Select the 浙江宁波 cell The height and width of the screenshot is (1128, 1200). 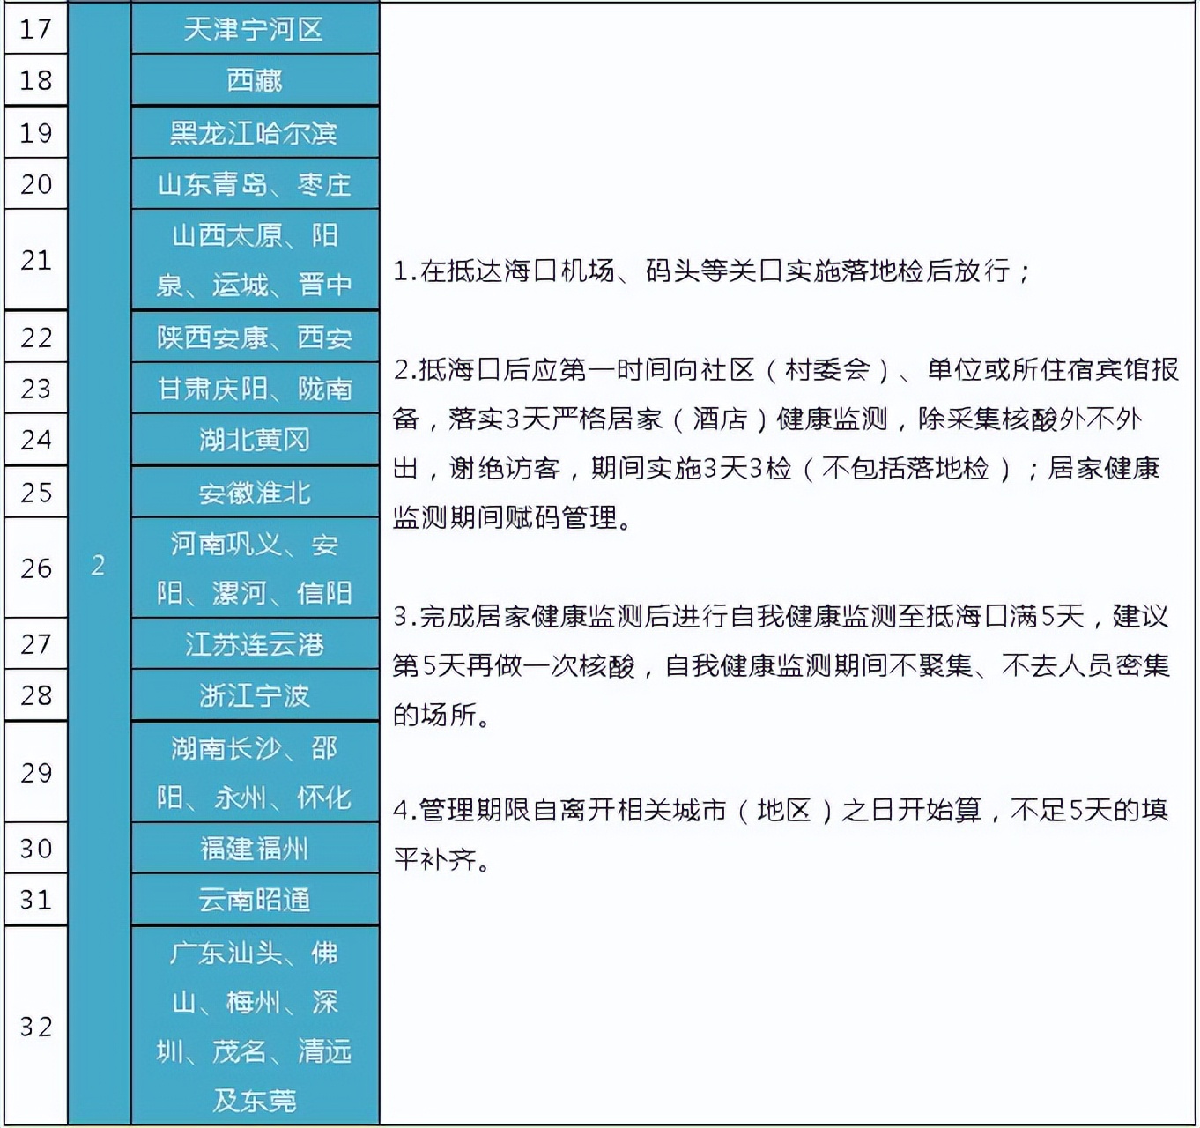pos(255,695)
